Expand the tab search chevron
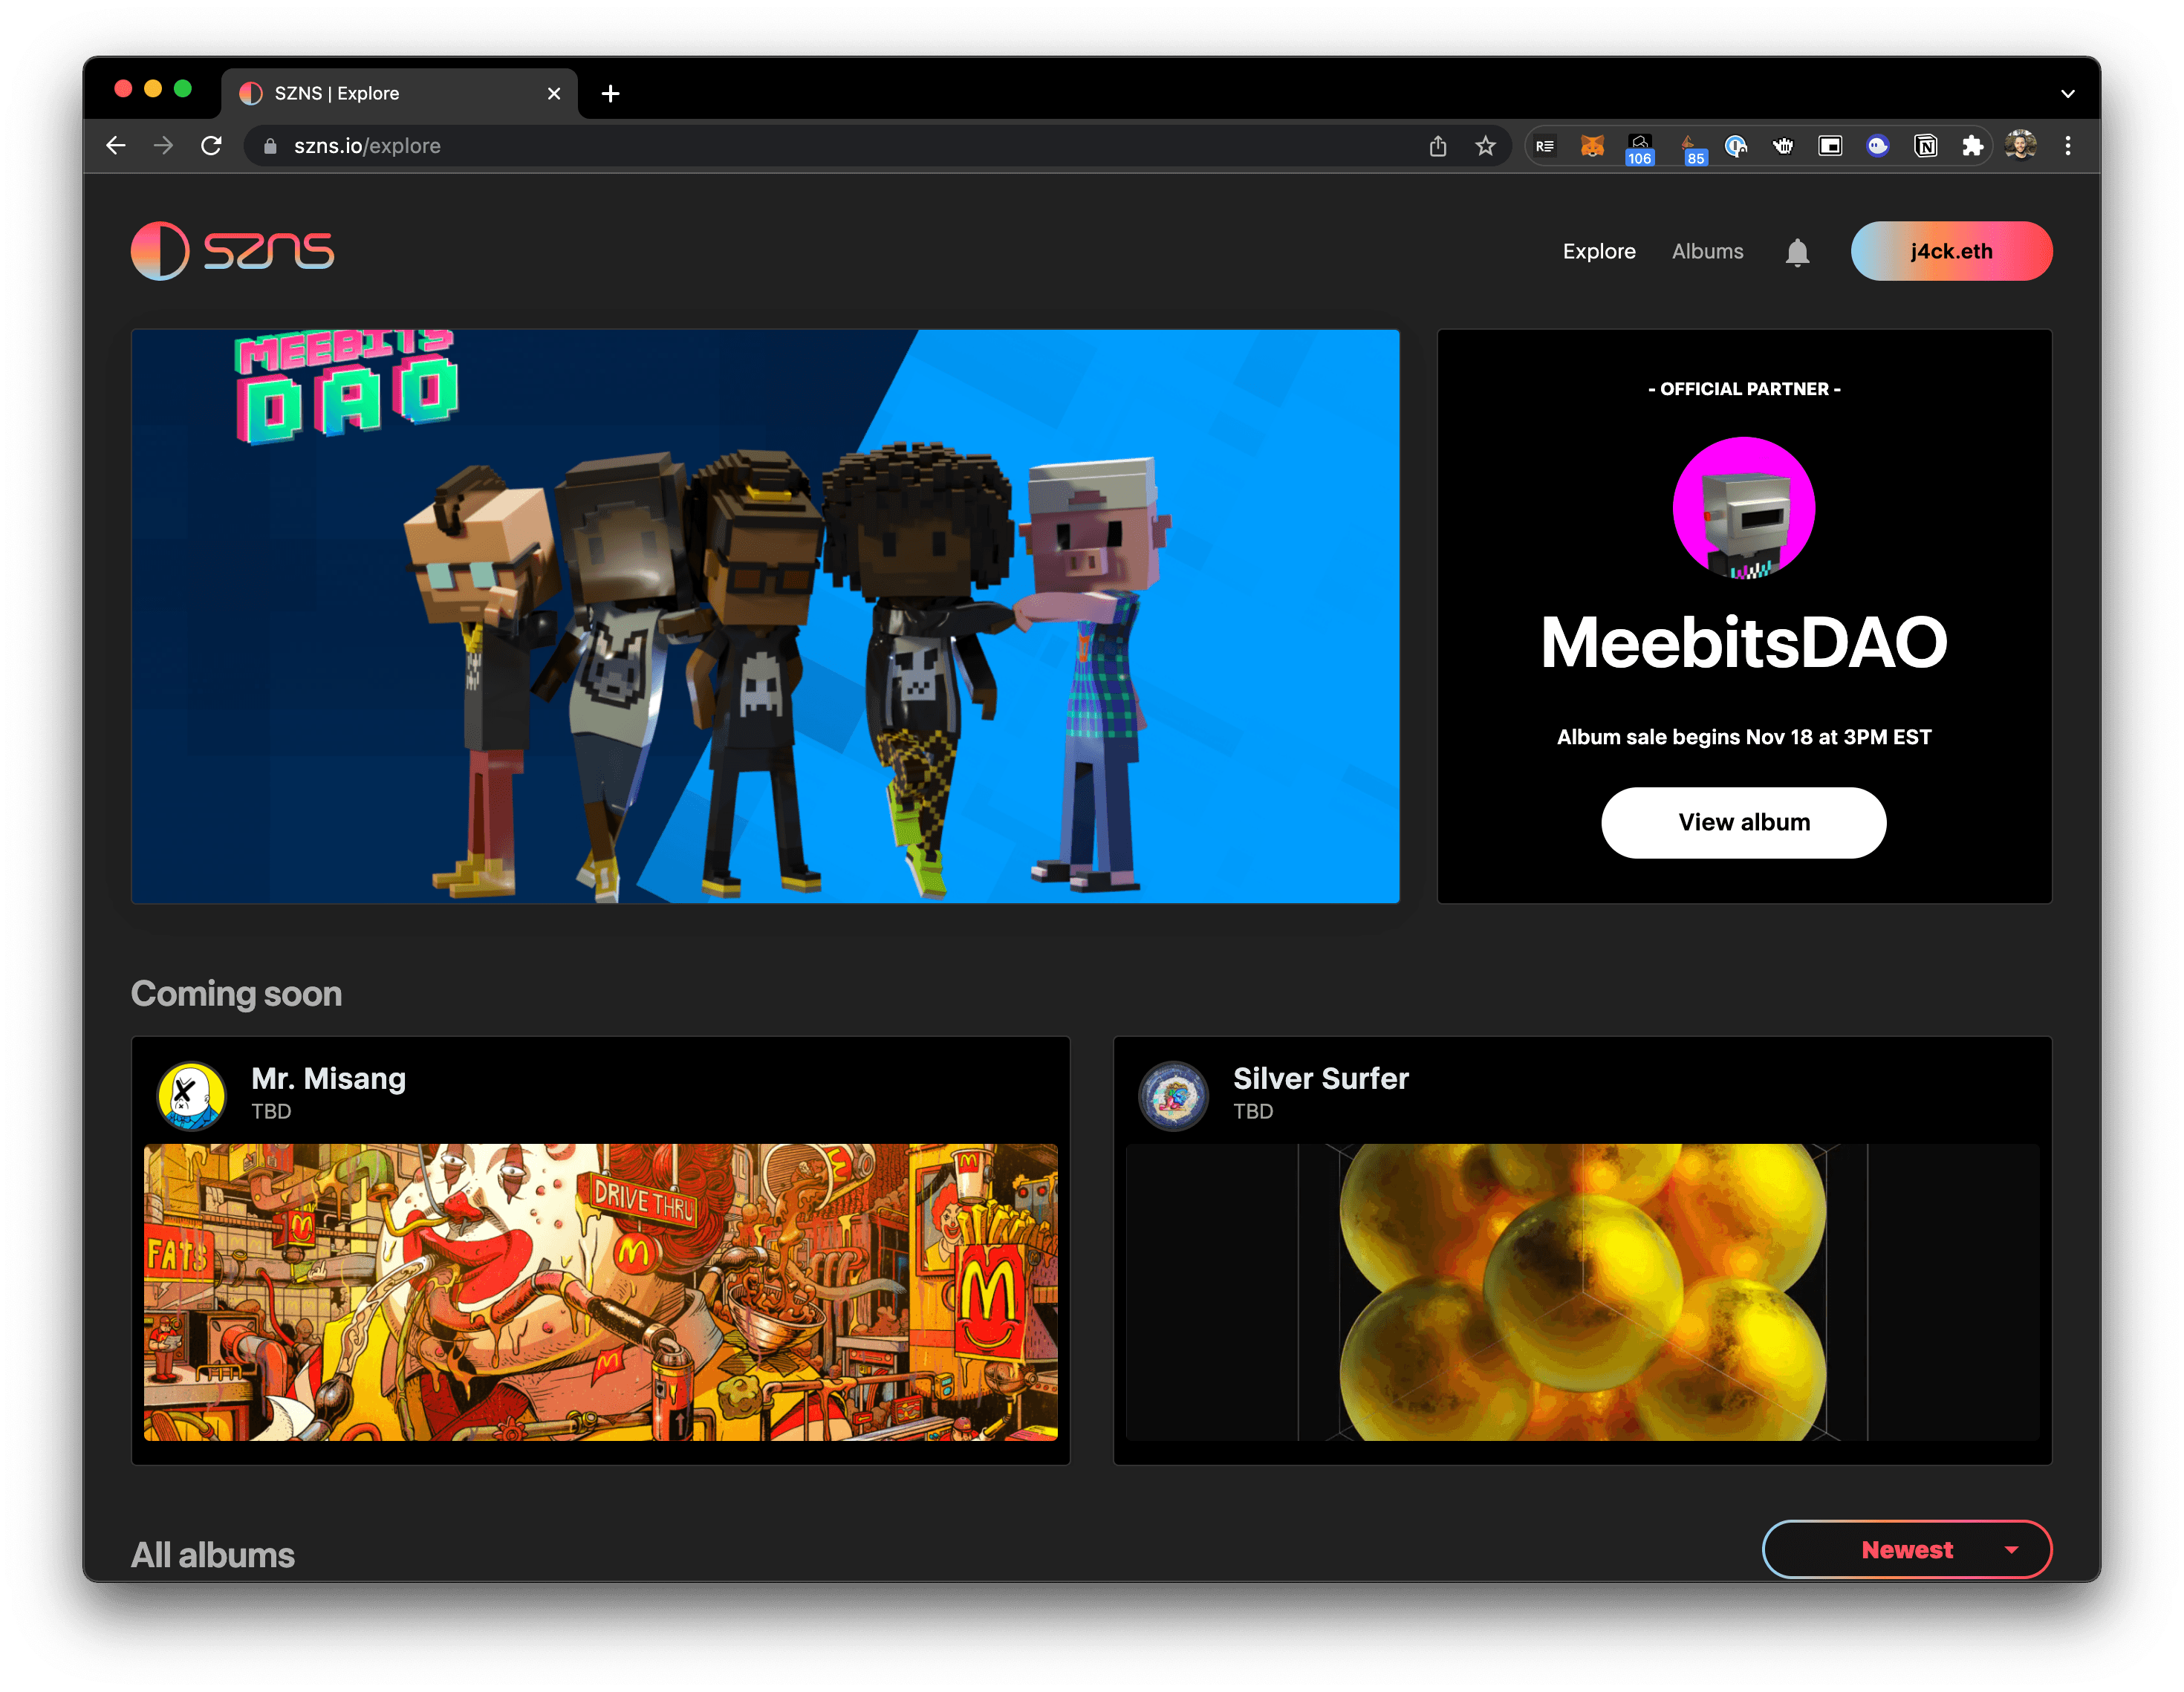 [x=2067, y=94]
